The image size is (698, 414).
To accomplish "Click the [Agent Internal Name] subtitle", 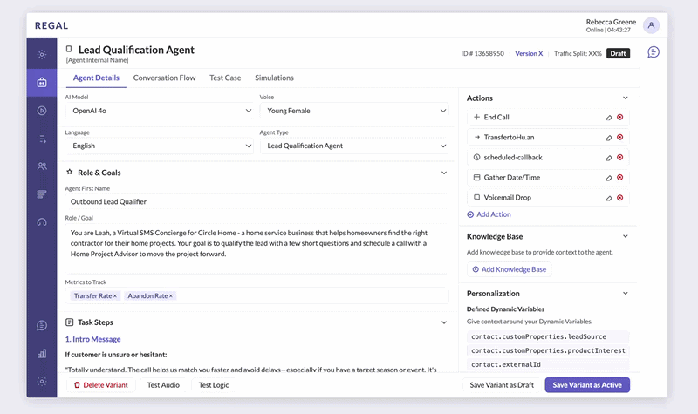I will point(97,60).
